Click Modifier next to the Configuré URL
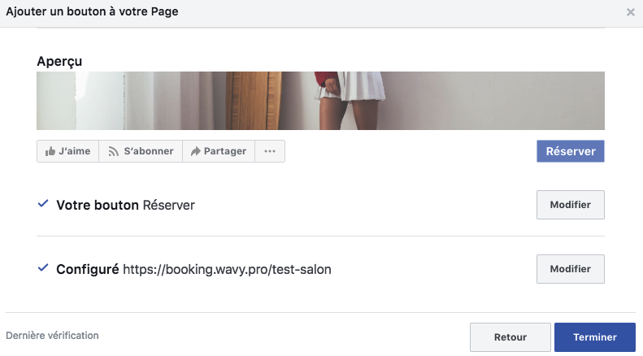Screen dimensions: 643x356 (x=571, y=269)
